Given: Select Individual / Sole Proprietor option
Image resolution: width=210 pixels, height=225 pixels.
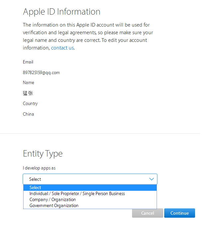Looking at the screenshot, I should pos(77,193).
